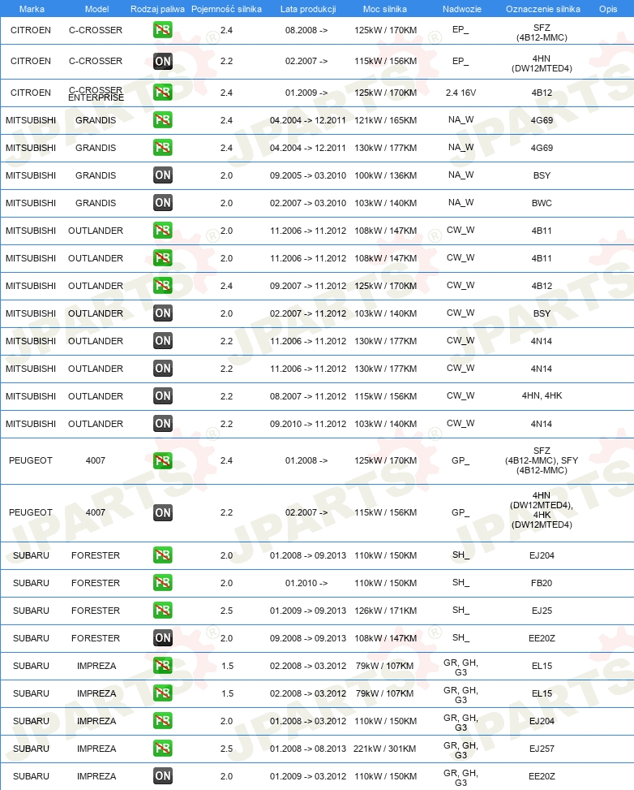Screen dimensions: 634x790
Task: Select the '09.2008 -> 09.2013' production years cell
Action: pyautogui.click(x=308, y=638)
